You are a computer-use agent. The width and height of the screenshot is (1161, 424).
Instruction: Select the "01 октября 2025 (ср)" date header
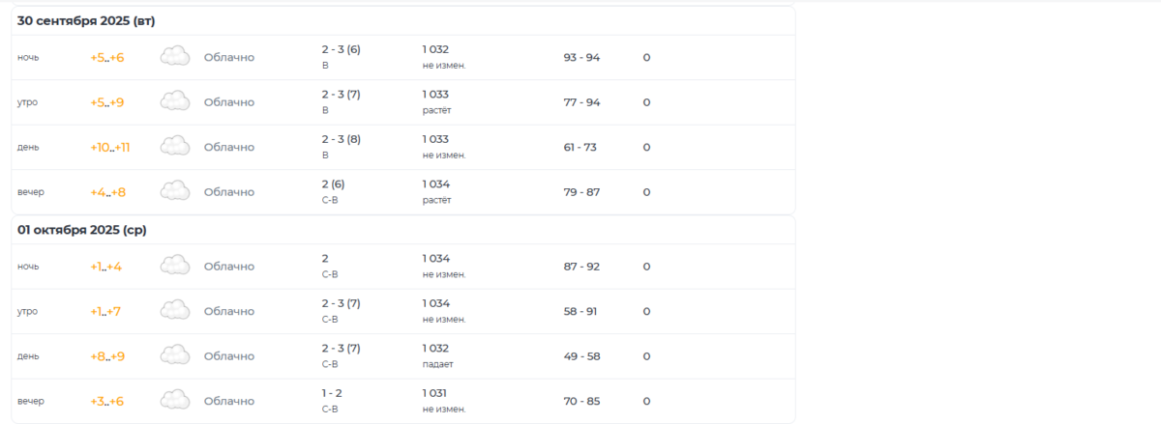82,230
